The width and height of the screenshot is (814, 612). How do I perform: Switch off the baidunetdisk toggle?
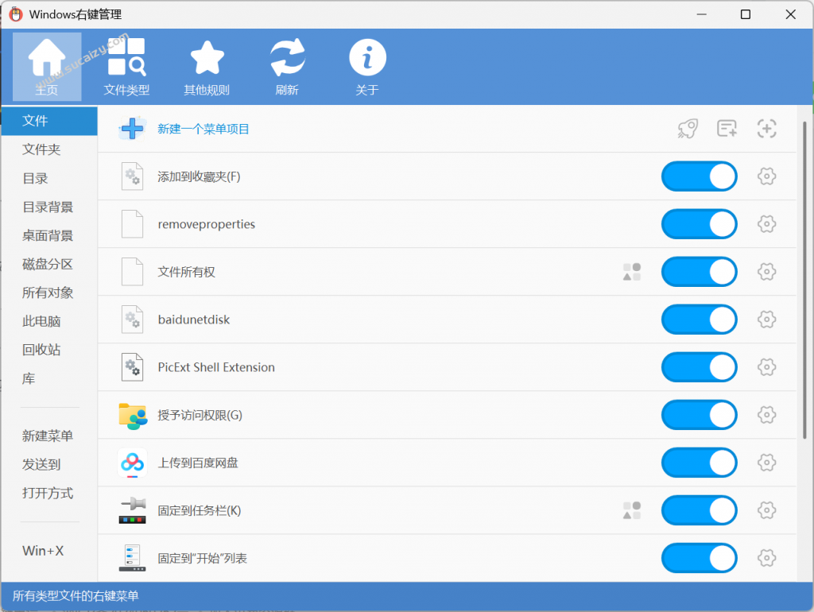[x=700, y=320]
